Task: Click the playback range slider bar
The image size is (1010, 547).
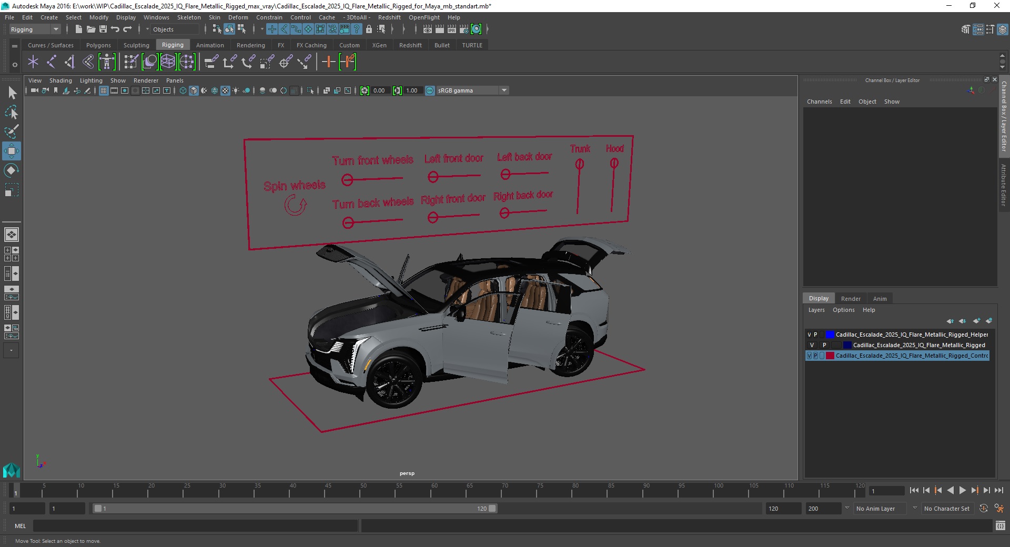Action: pyautogui.click(x=295, y=509)
